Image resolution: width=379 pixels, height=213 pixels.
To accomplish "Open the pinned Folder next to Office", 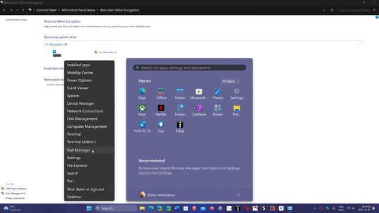I will [x=180, y=93].
